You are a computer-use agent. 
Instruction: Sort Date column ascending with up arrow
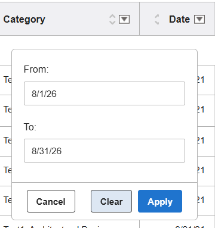pos(157,17)
